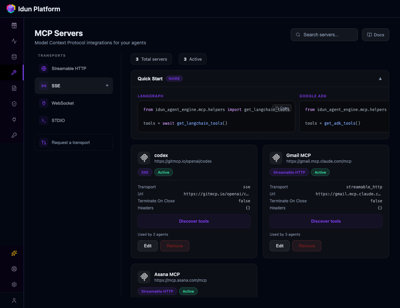
Task: Select the wrench tools sidebar icon
Action: (x=14, y=72)
